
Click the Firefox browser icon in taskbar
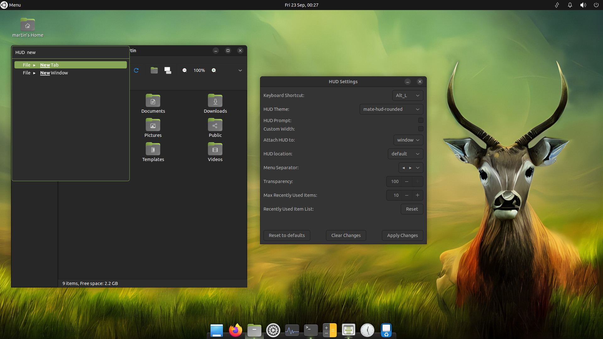[x=235, y=330]
